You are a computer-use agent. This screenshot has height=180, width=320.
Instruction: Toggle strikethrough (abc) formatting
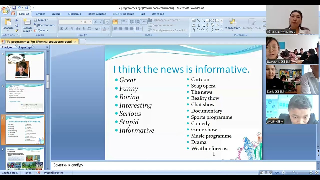(x=78, y=29)
